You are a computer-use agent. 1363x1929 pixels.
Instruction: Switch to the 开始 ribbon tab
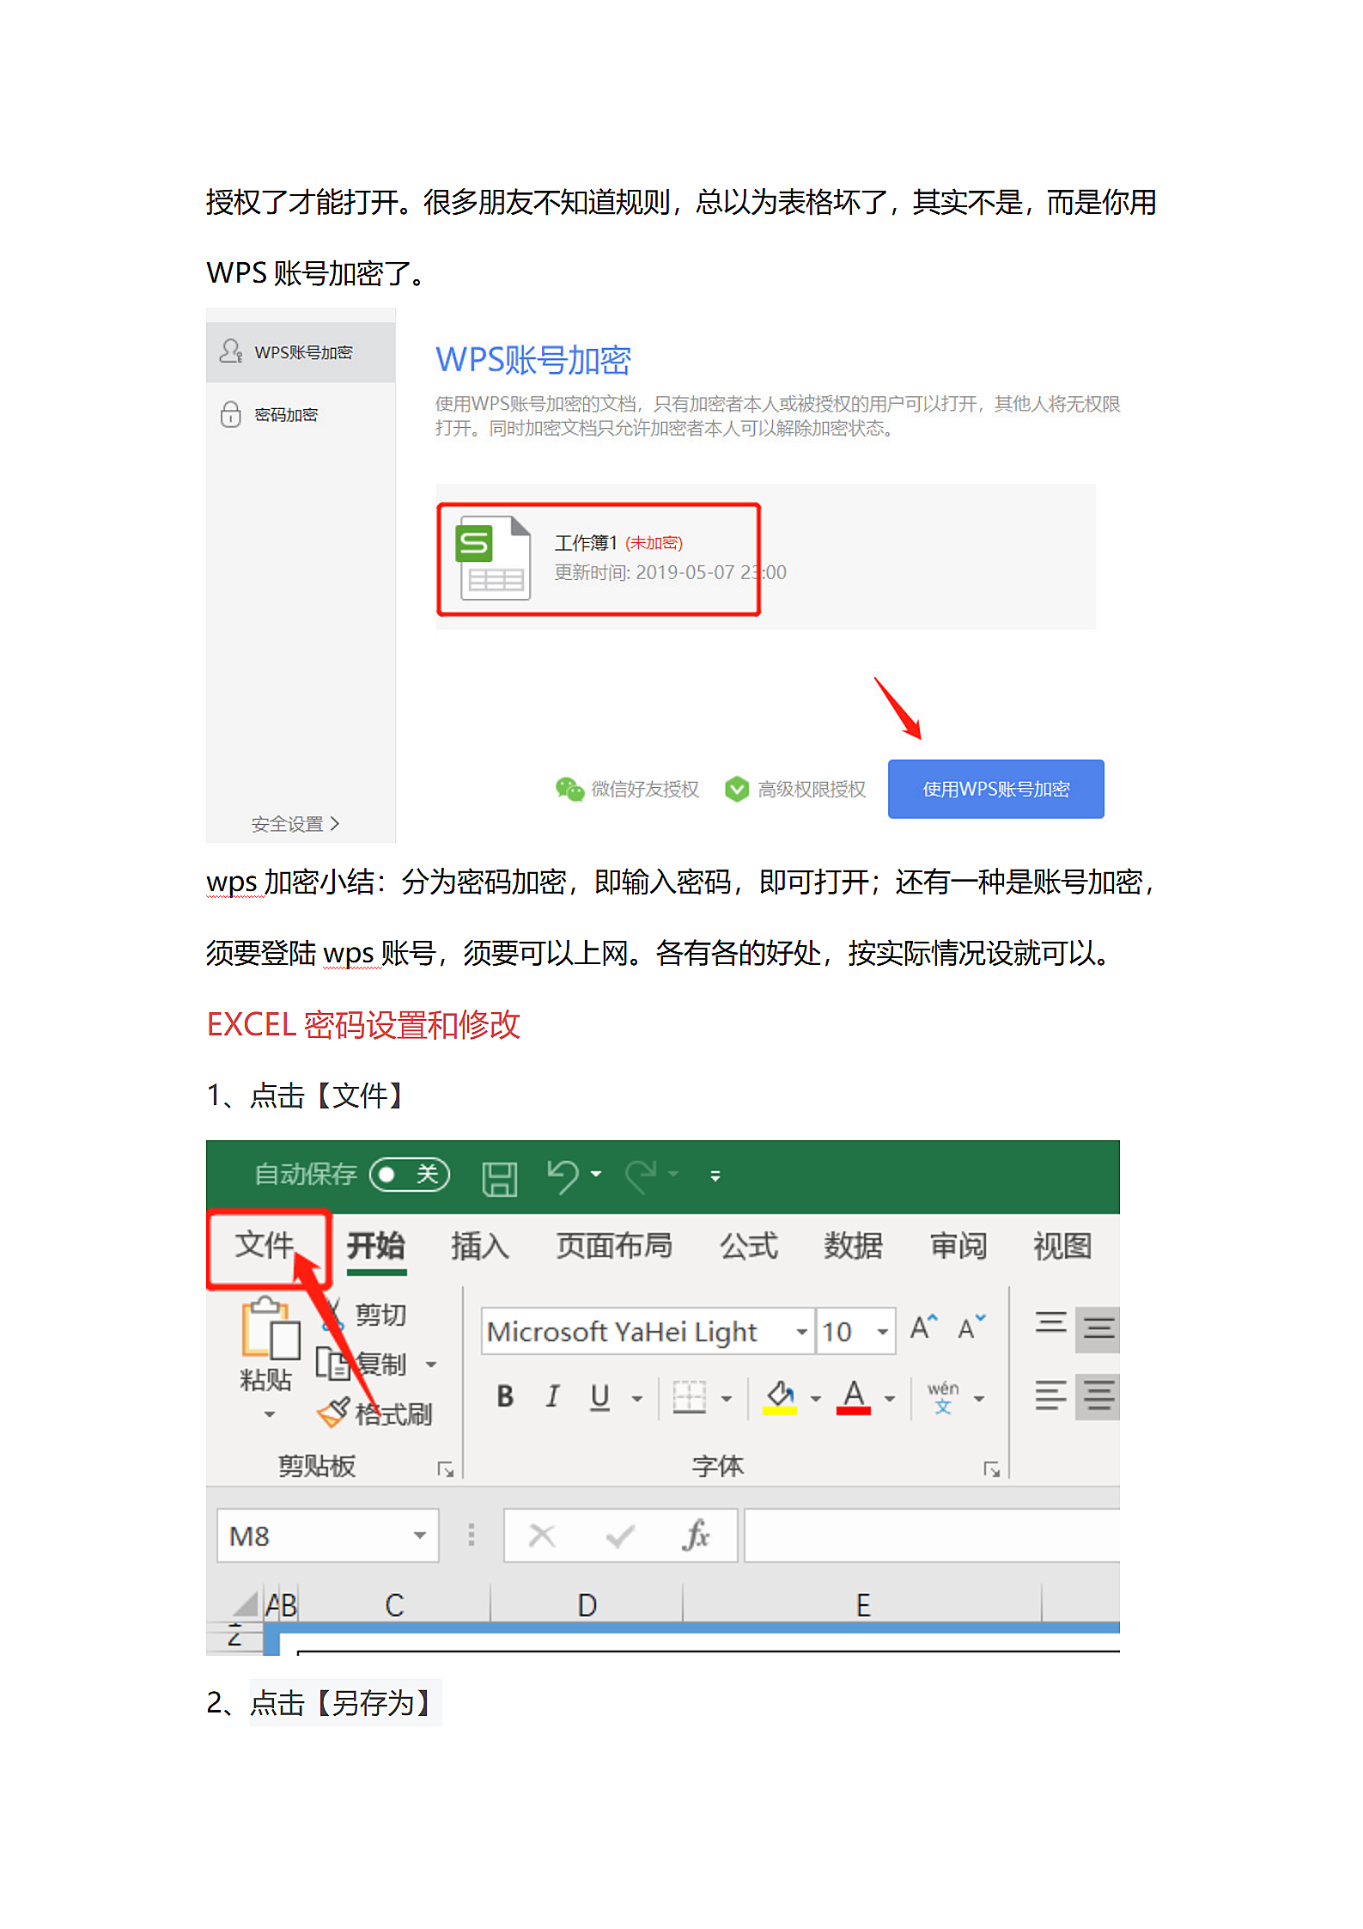tap(376, 1246)
